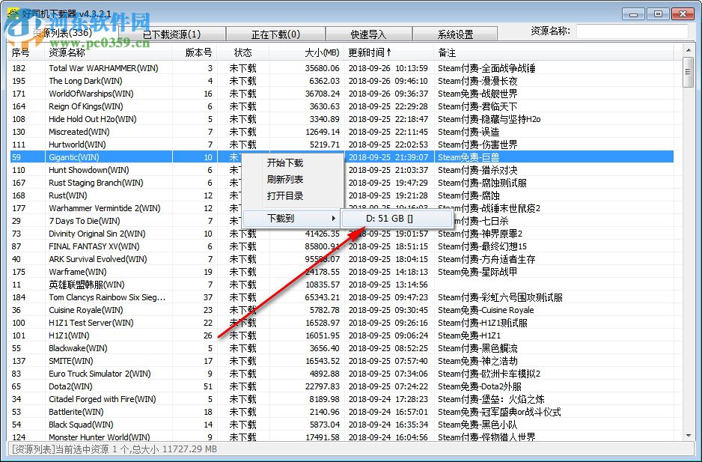The image size is (702, 462).
Task: Select the Cuisine Royale(WIN) row
Action: [x=341, y=310]
